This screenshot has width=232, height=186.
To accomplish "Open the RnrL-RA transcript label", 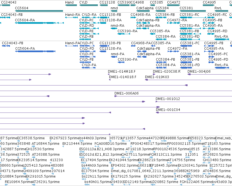I will (221, 36).
